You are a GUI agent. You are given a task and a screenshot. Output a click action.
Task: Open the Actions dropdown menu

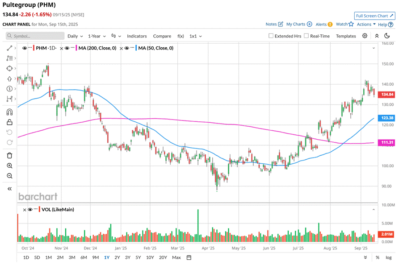coord(366,24)
